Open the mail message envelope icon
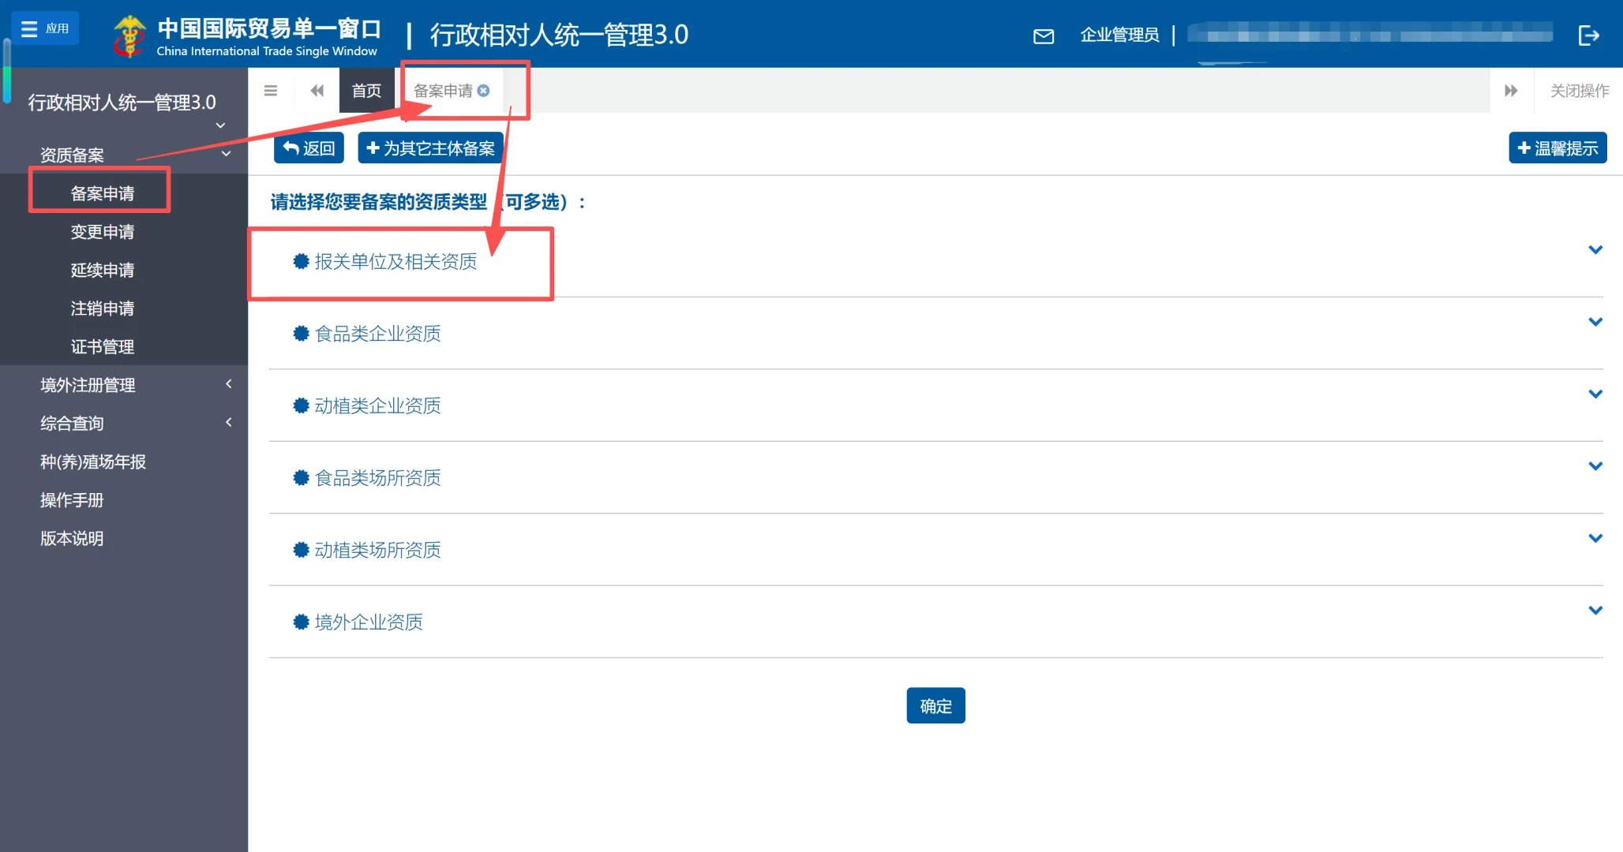Screen dimensions: 1623x852 (1044, 35)
